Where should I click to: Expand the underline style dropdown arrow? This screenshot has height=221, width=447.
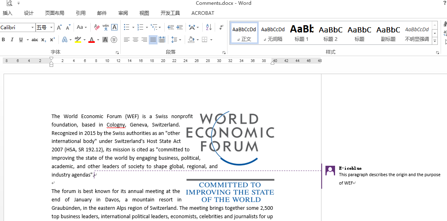[x=28, y=40]
